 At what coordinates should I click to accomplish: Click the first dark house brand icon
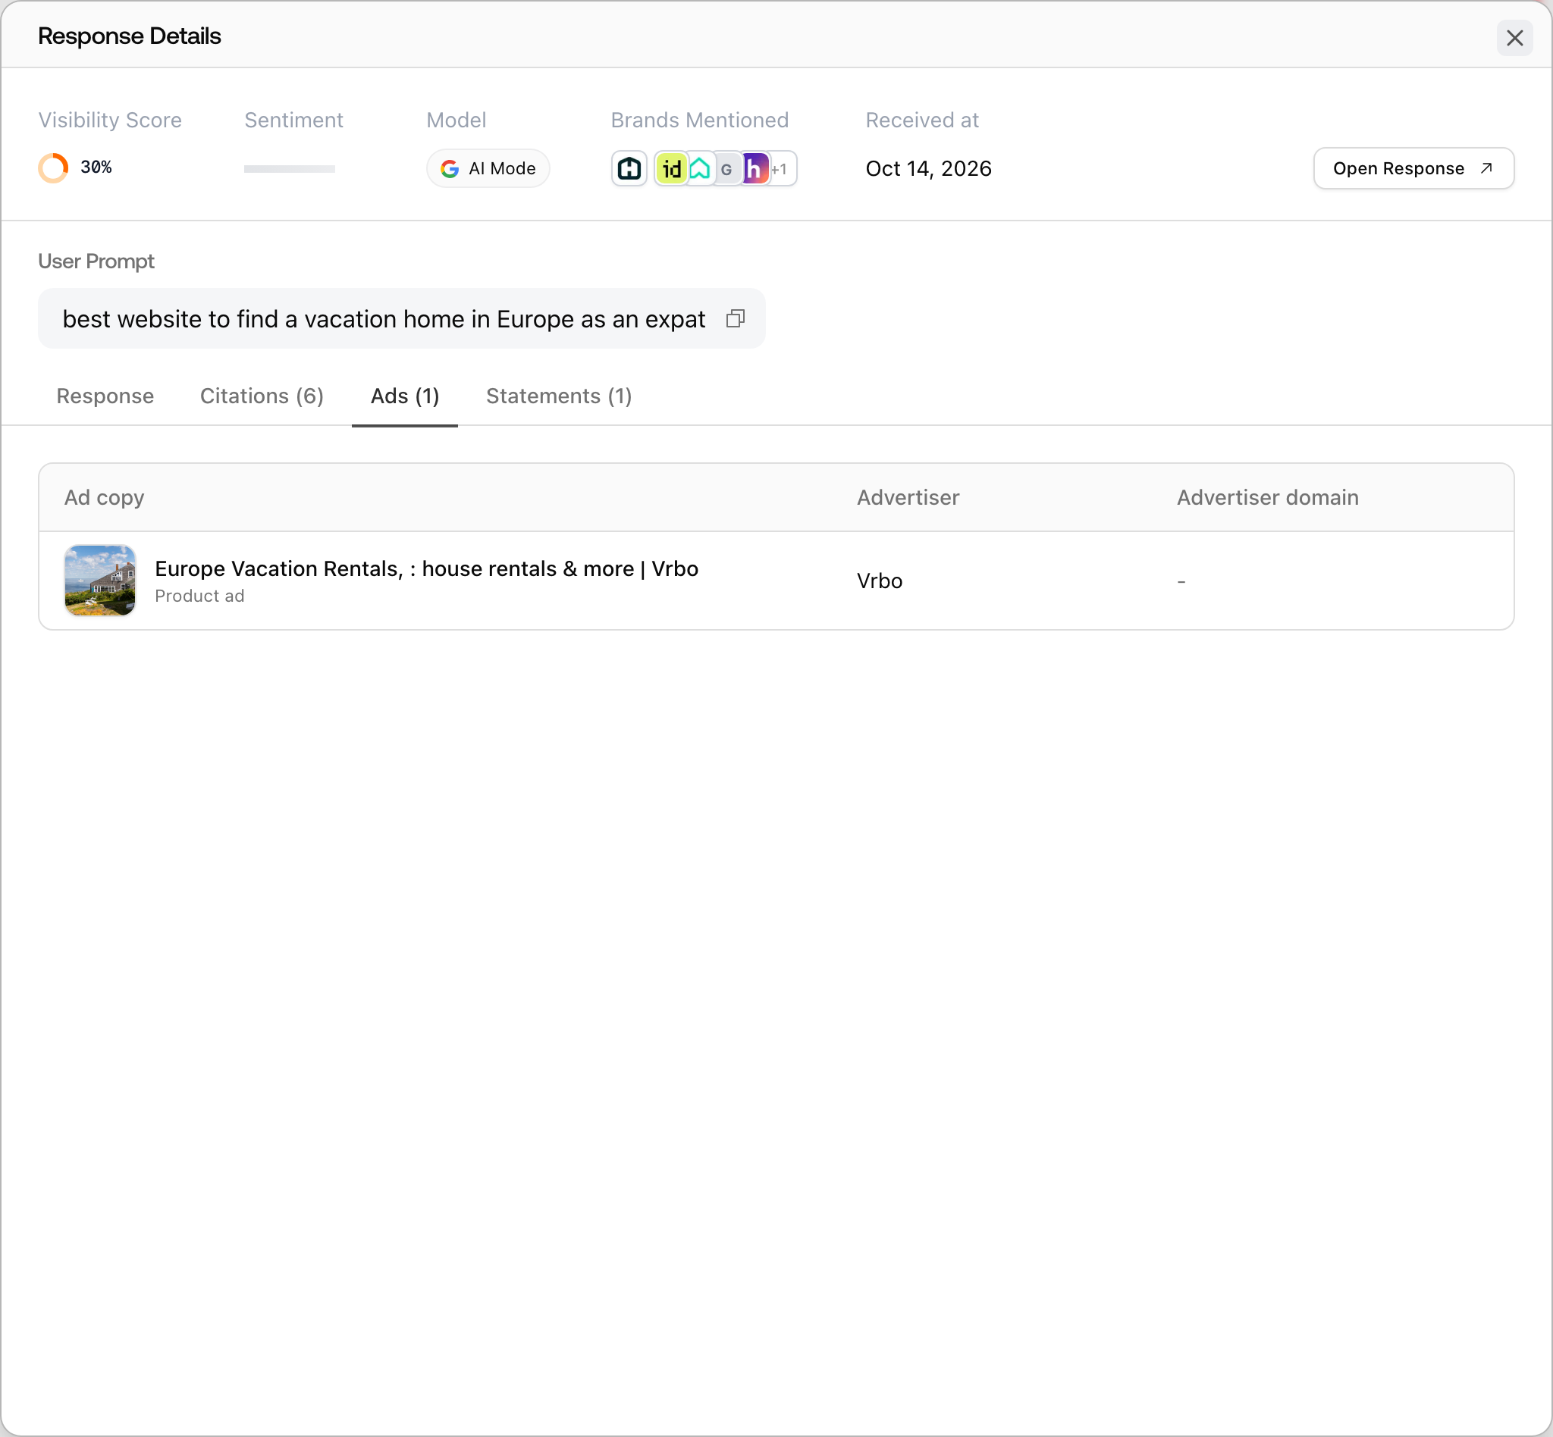click(x=629, y=169)
